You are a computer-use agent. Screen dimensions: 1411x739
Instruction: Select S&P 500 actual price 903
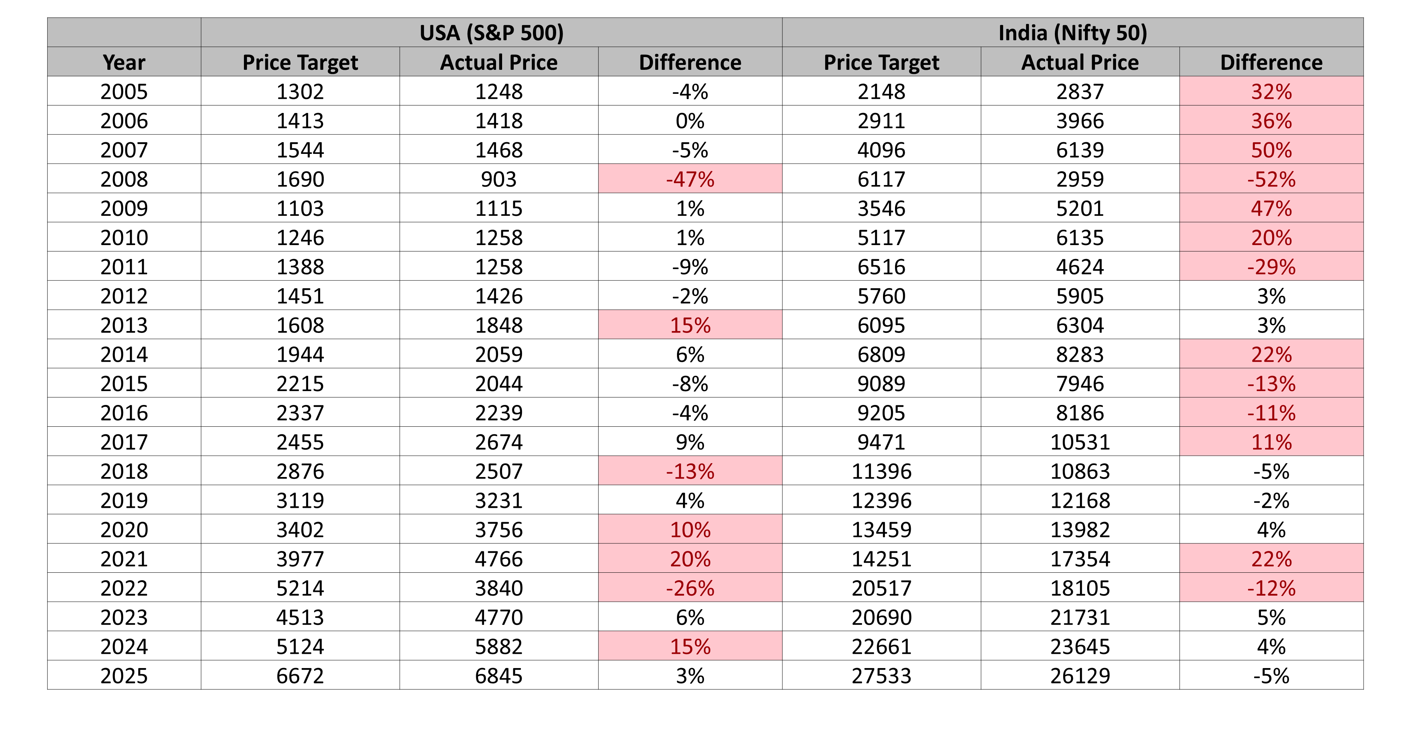coord(498,179)
